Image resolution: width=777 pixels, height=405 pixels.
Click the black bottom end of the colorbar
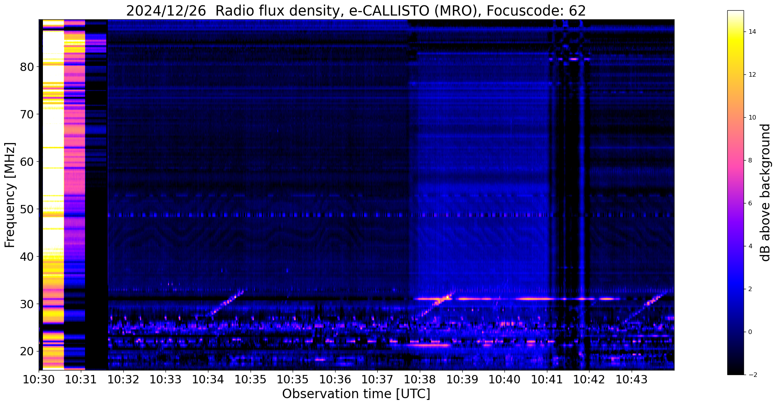point(735,370)
